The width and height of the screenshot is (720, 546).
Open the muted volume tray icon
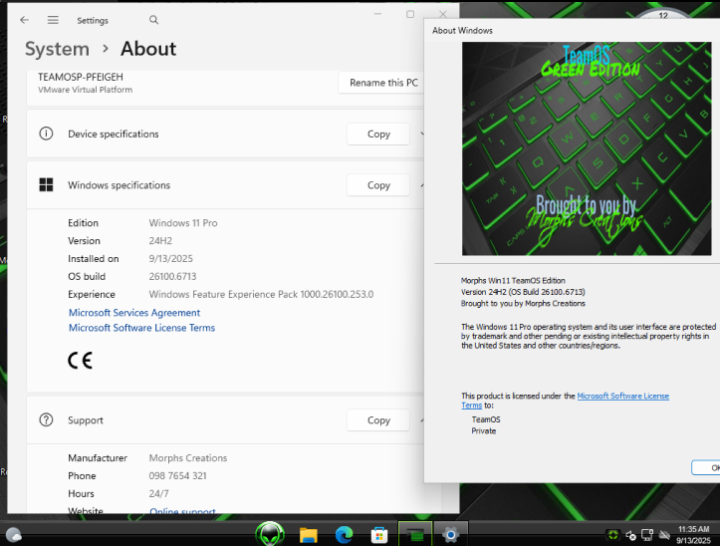[630, 535]
